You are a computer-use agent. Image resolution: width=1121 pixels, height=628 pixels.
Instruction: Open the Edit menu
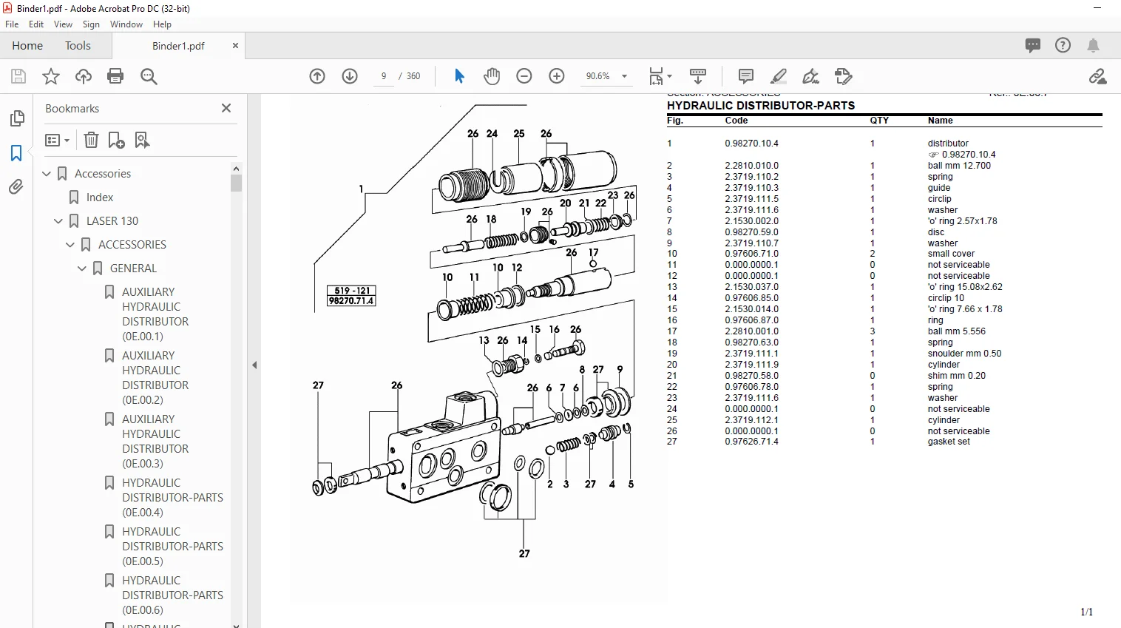click(36, 24)
